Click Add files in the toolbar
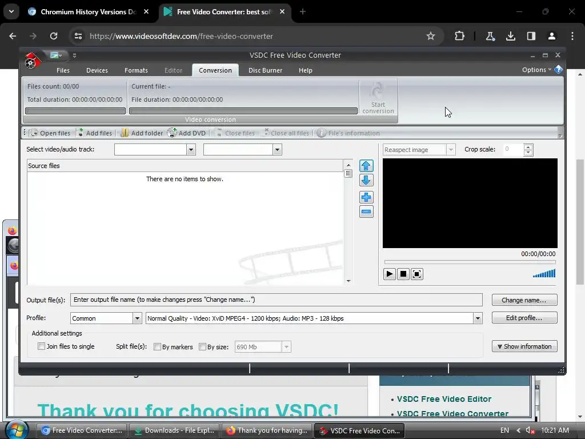This screenshot has width=585, height=439. [94, 133]
